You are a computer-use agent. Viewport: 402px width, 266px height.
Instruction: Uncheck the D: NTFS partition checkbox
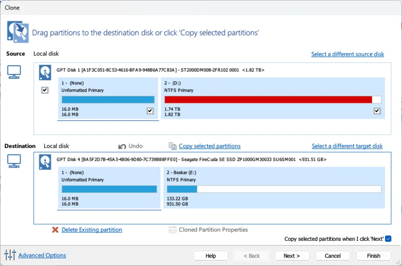(x=377, y=111)
